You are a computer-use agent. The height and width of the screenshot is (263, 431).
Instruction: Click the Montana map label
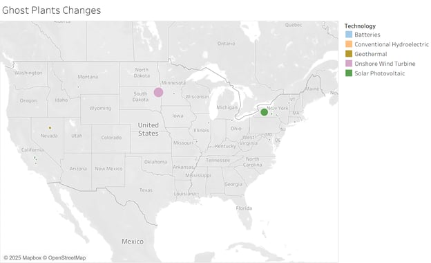(88, 77)
